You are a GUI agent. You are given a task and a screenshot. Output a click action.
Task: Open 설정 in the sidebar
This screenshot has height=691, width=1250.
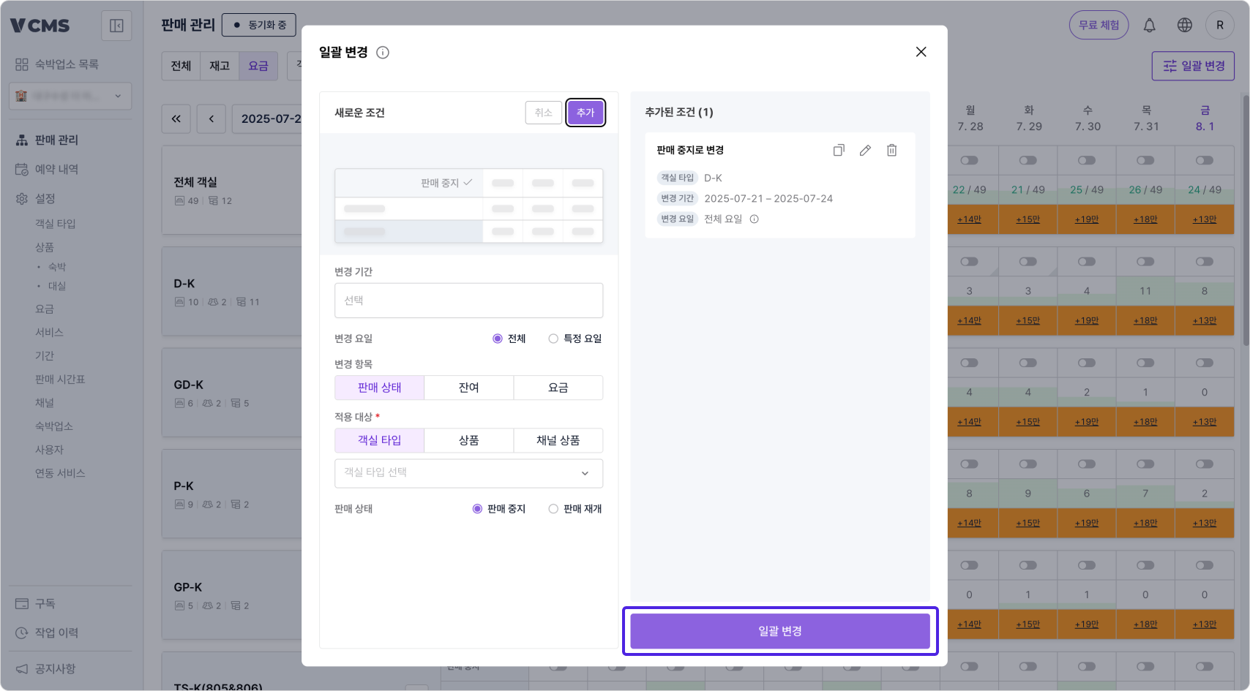[x=47, y=198]
